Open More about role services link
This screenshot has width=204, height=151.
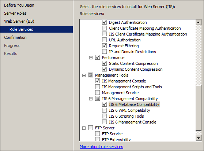tap(101, 147)
